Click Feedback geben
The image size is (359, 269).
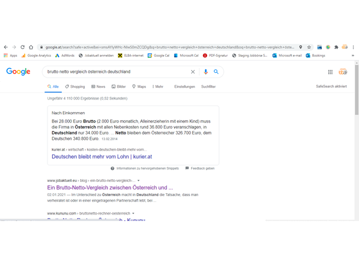point(200,168)
